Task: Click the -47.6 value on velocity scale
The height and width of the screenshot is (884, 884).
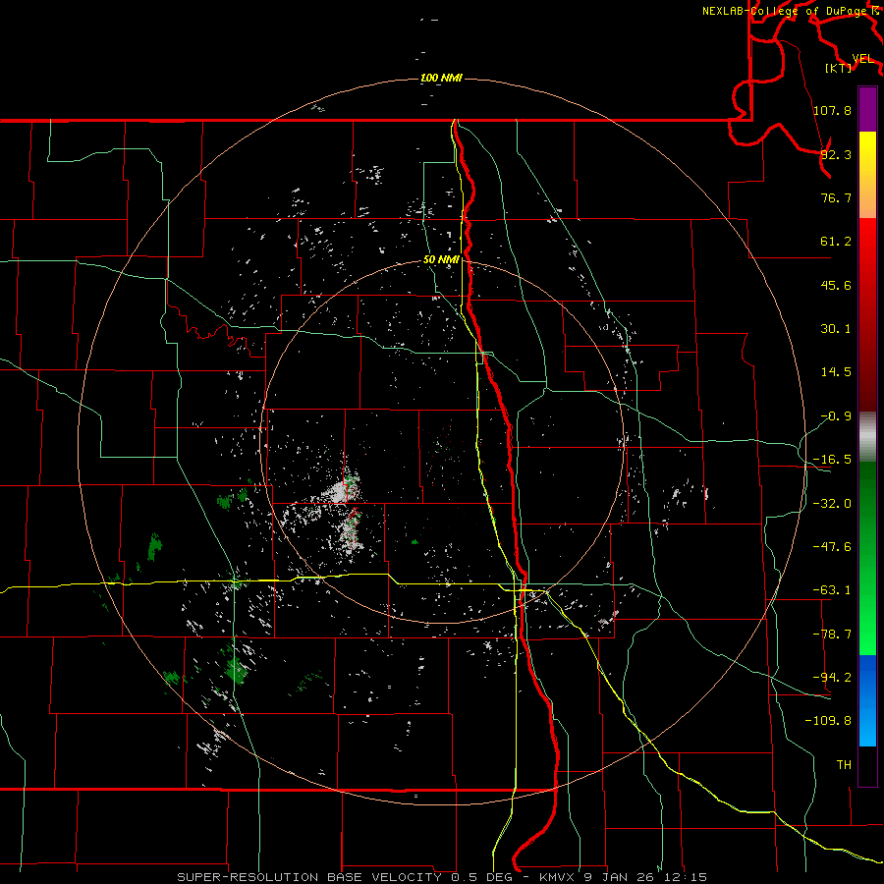Action: click(x=832, y=547)
